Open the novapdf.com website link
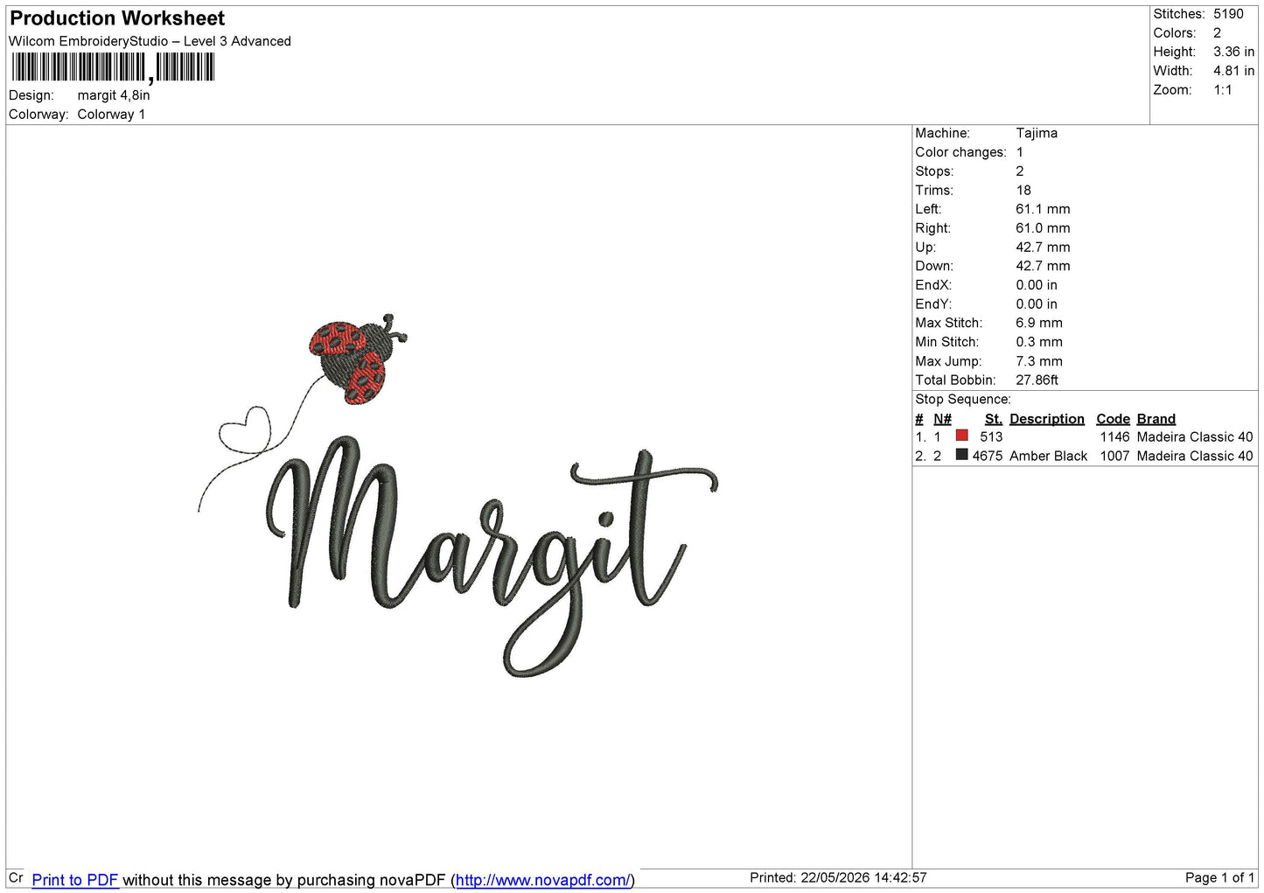 tap(542, 880)
